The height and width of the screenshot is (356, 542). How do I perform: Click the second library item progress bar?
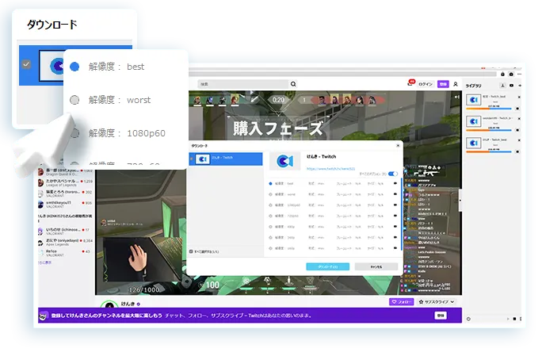tap(489, 130)
